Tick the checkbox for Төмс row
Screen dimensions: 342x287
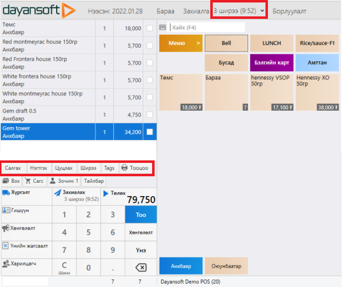click(150, 28)
